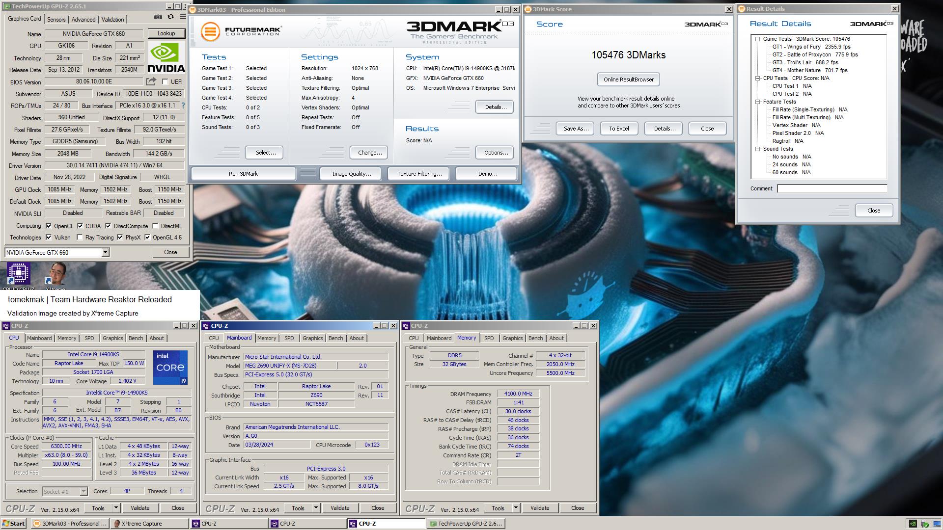Viewport: 943px width, 530px height.
Task: Open Tools dropdown arrow in CPU-Z CPU window
Action: pyautogui.click(x=116, y=508)
